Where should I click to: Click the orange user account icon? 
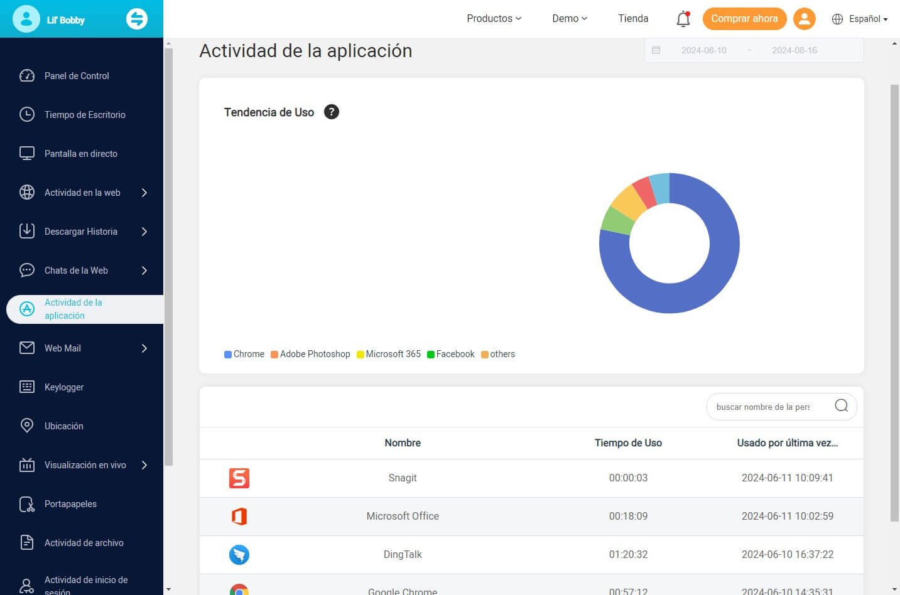[x=805, y=19]
